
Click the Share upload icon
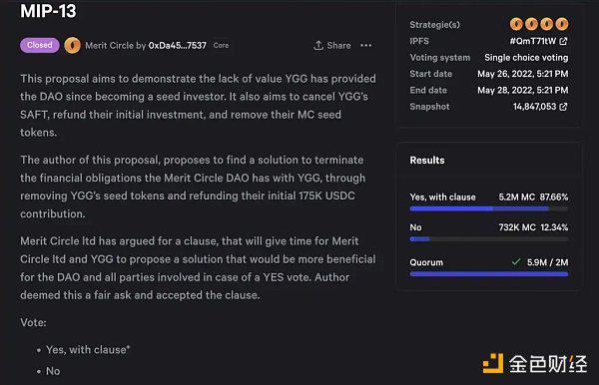click(x=318, y=46)
